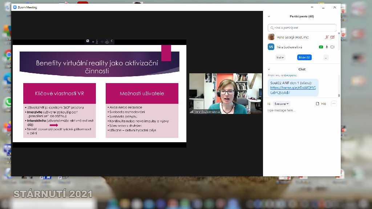Click host Hana Georgi's disabled camera icon
Image resolution: width=372 pixels, height=209 pixels.
point(332,37)
